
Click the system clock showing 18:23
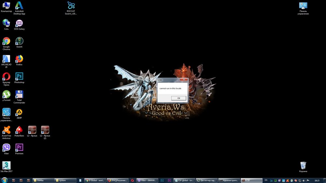coord(317,180)
